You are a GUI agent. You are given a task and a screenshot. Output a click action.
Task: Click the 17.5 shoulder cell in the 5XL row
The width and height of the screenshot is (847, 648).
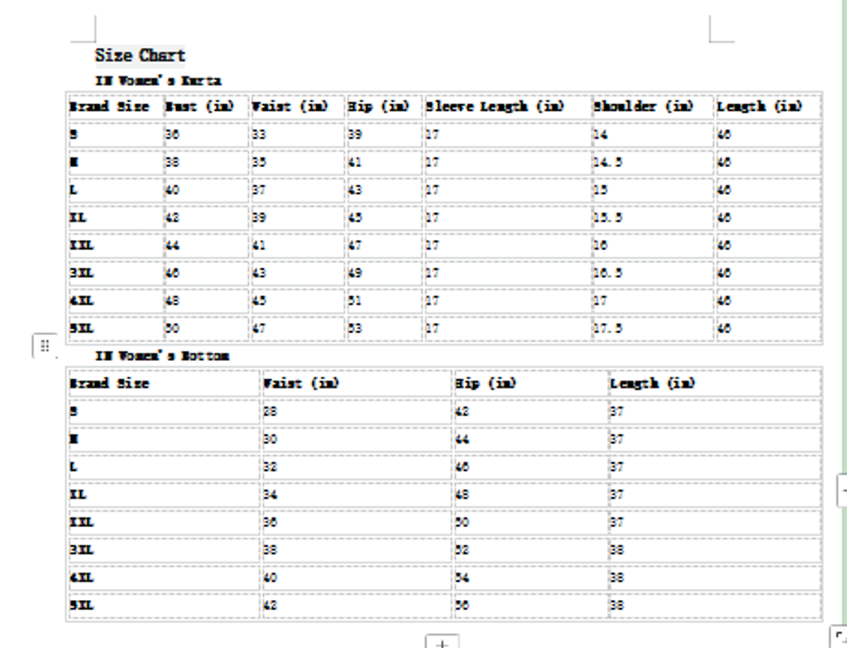[x=608, y=329]
